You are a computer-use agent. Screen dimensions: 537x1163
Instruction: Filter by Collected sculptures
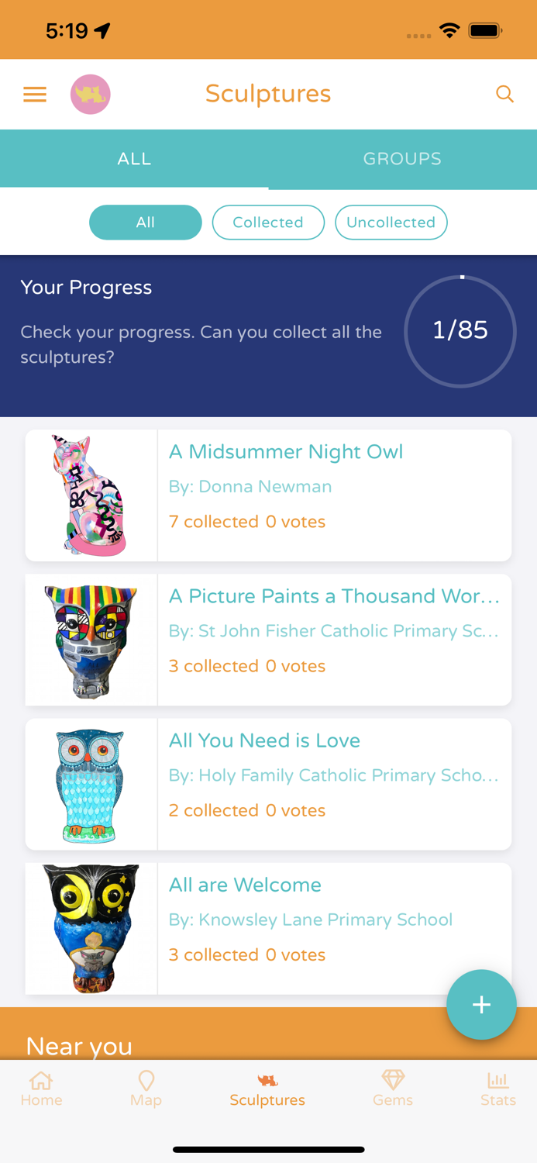(x=268, y=223)
